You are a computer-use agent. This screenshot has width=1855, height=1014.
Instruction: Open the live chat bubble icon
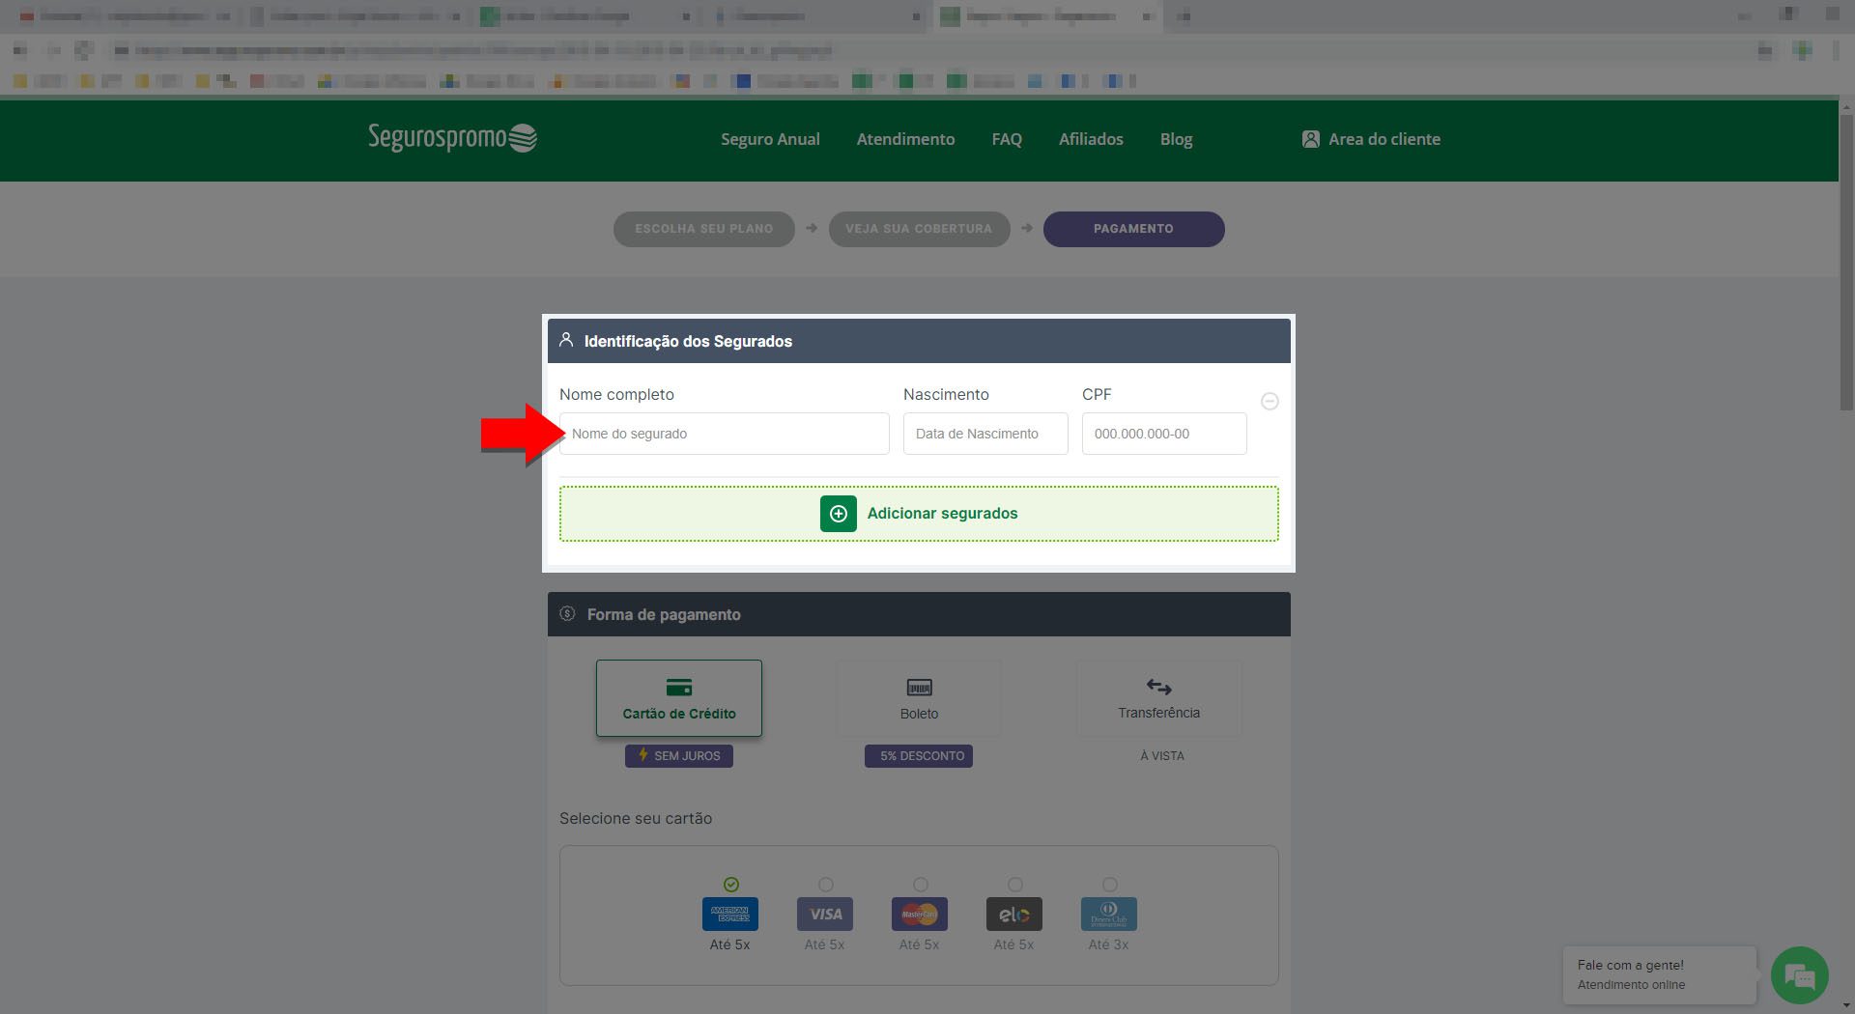coord(1799,975)
